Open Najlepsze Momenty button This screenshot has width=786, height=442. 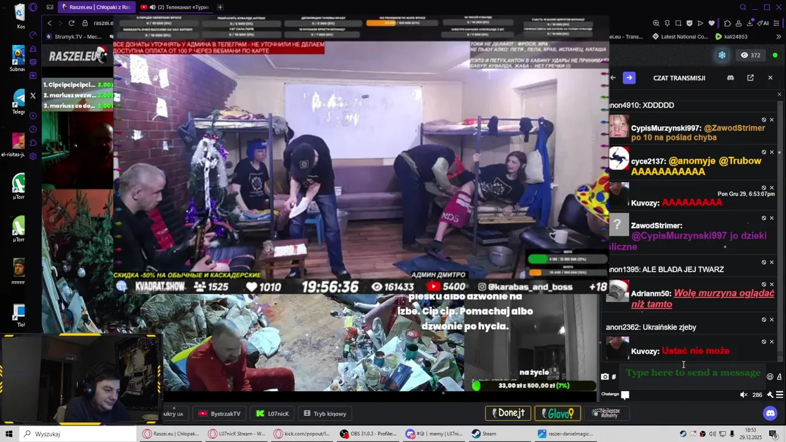607,413
